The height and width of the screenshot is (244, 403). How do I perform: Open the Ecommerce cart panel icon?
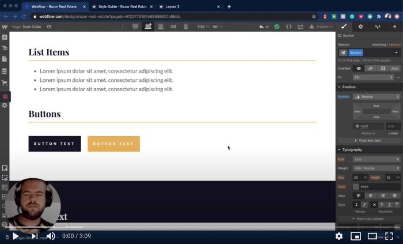click(5, 83)
